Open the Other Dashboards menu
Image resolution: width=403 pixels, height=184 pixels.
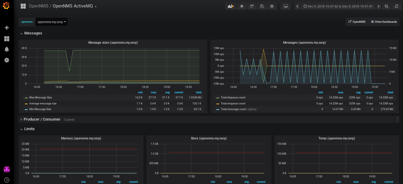coord(384,22)
